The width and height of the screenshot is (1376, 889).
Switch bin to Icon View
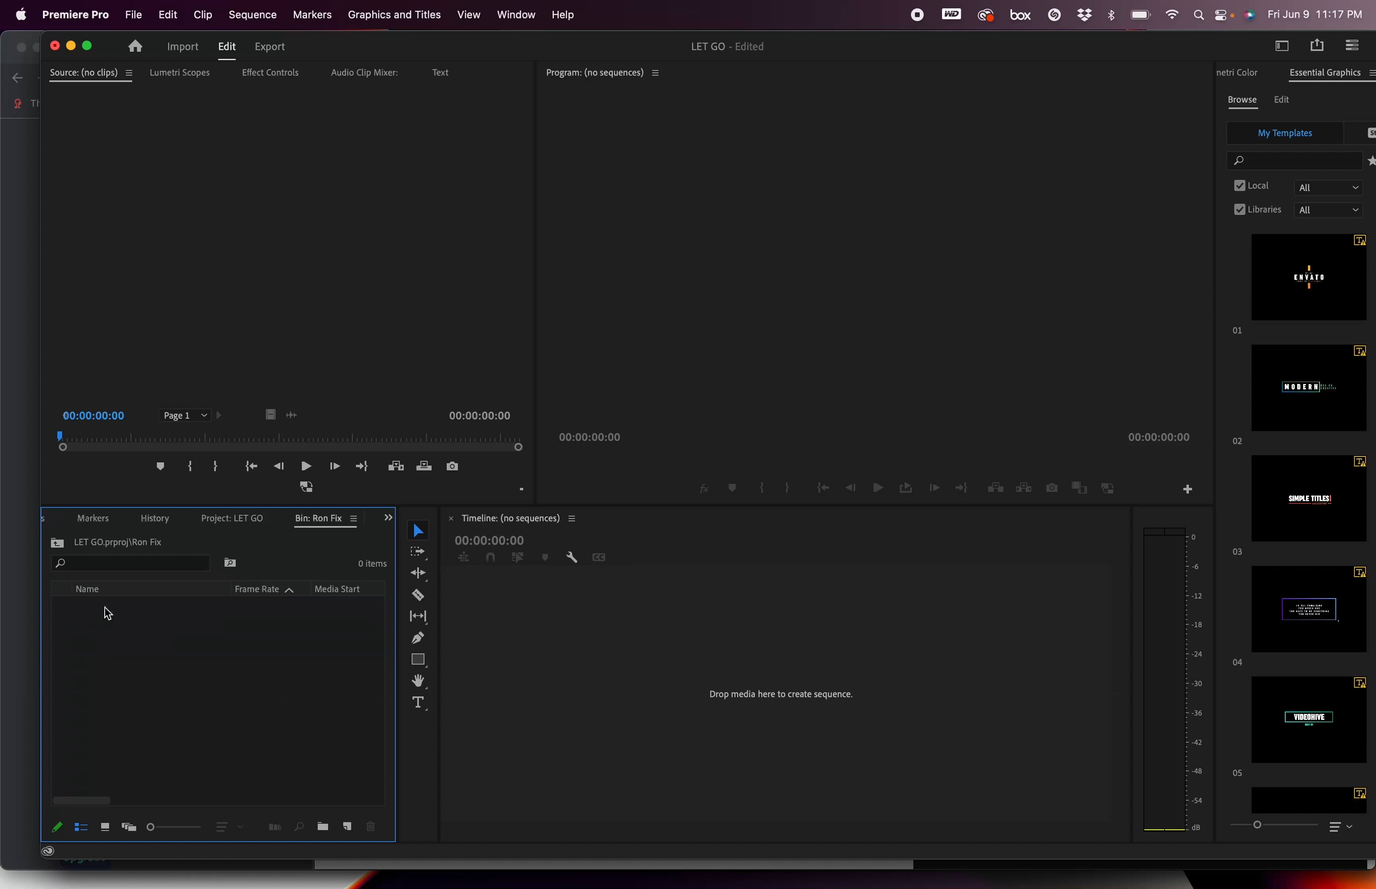[104, 827]
